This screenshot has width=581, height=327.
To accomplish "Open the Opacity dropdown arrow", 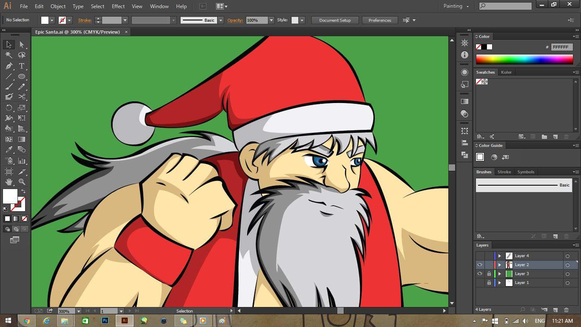I will 271,20.
